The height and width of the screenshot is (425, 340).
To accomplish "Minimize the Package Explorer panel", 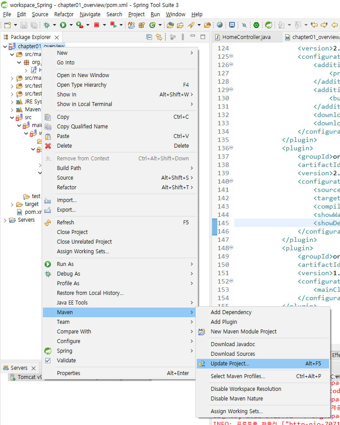I will coord(193,36).
